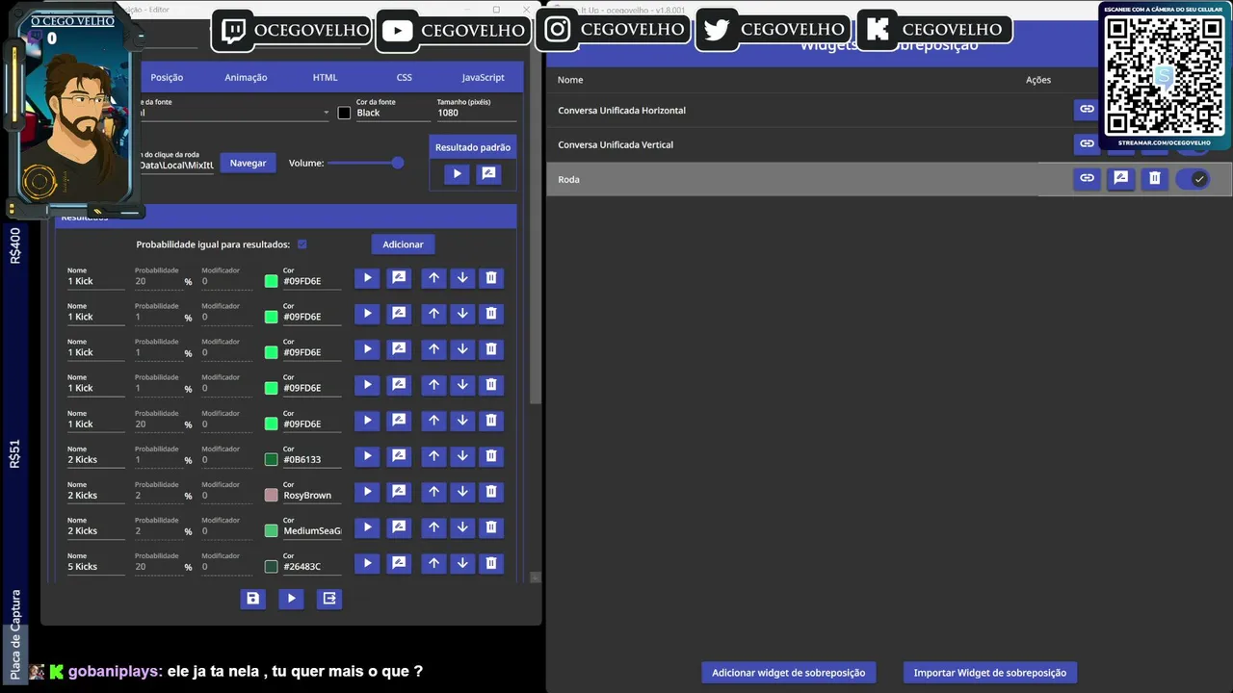
Task: Click Adicionar widget de sobreposição
Action: [788, 673]
